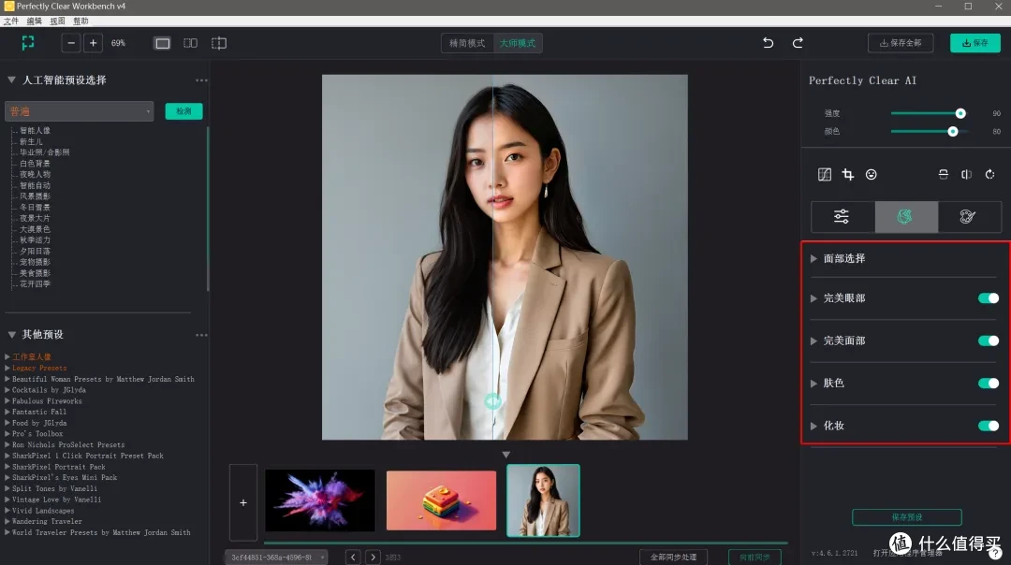Select the colorful cake thumbnail
1011x565 pixels.
coord(441,500)
